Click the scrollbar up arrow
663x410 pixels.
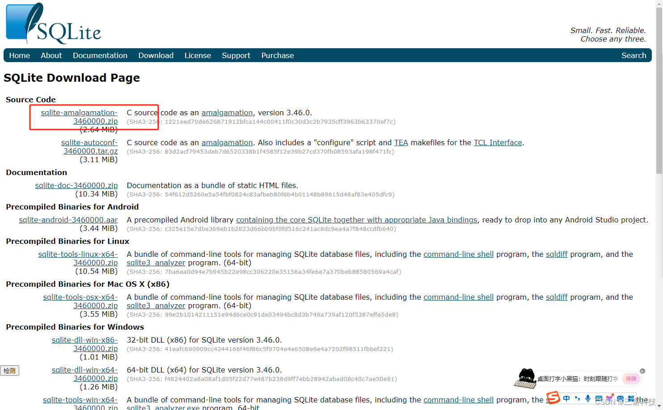tap(659, 4)
